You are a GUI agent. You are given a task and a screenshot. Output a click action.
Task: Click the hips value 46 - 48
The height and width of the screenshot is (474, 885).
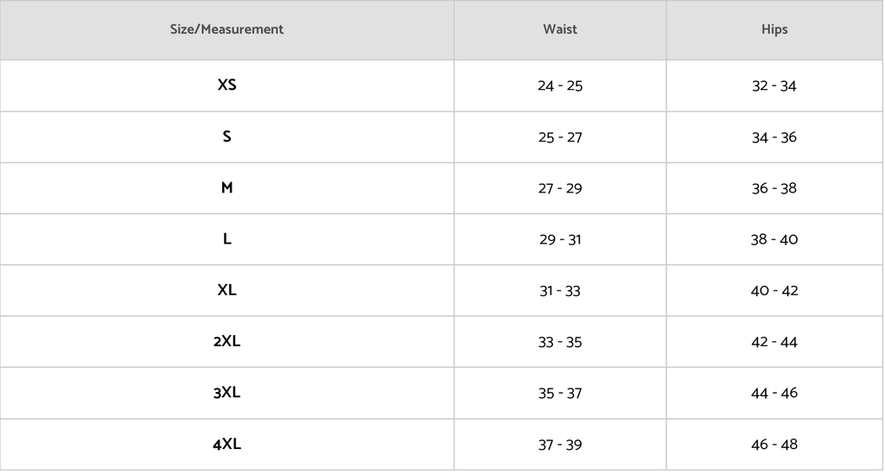[x=774, y=445]
